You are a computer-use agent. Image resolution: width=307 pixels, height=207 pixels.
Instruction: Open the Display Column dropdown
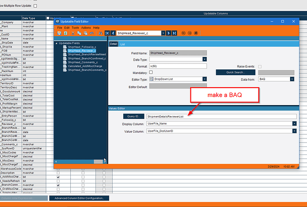(295, 123)
